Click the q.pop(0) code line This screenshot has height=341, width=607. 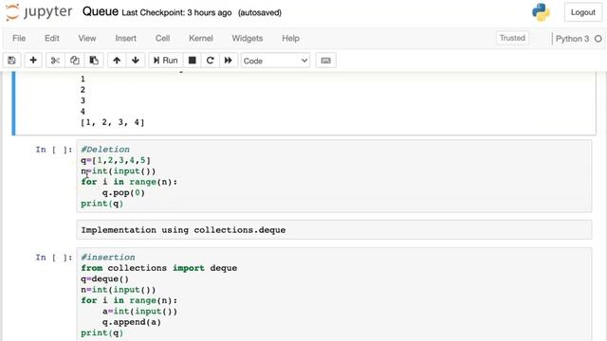pos(123,192)
